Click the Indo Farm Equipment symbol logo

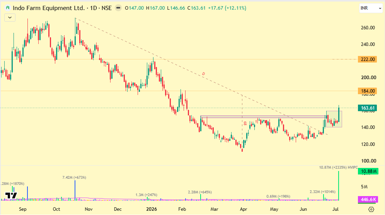pos(8,8)
